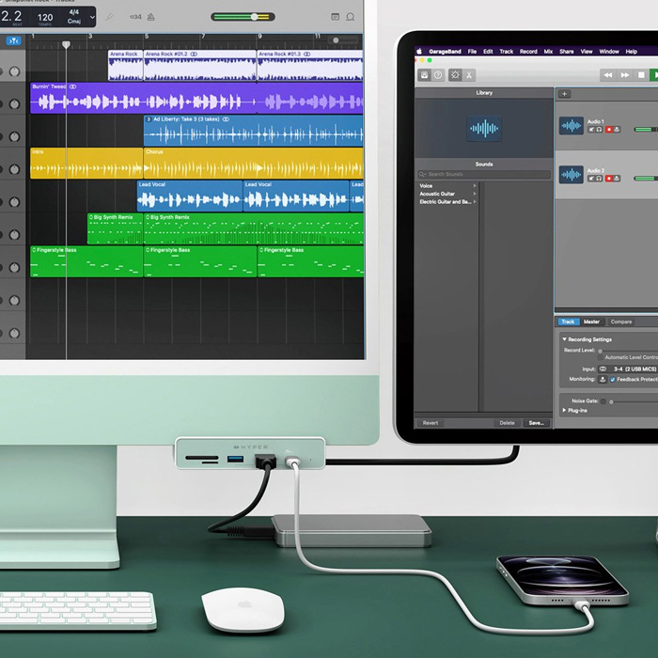Open the Editors scissors icon
The width and height of the screenshot is (658, 658).
click(x=469, y=75)
